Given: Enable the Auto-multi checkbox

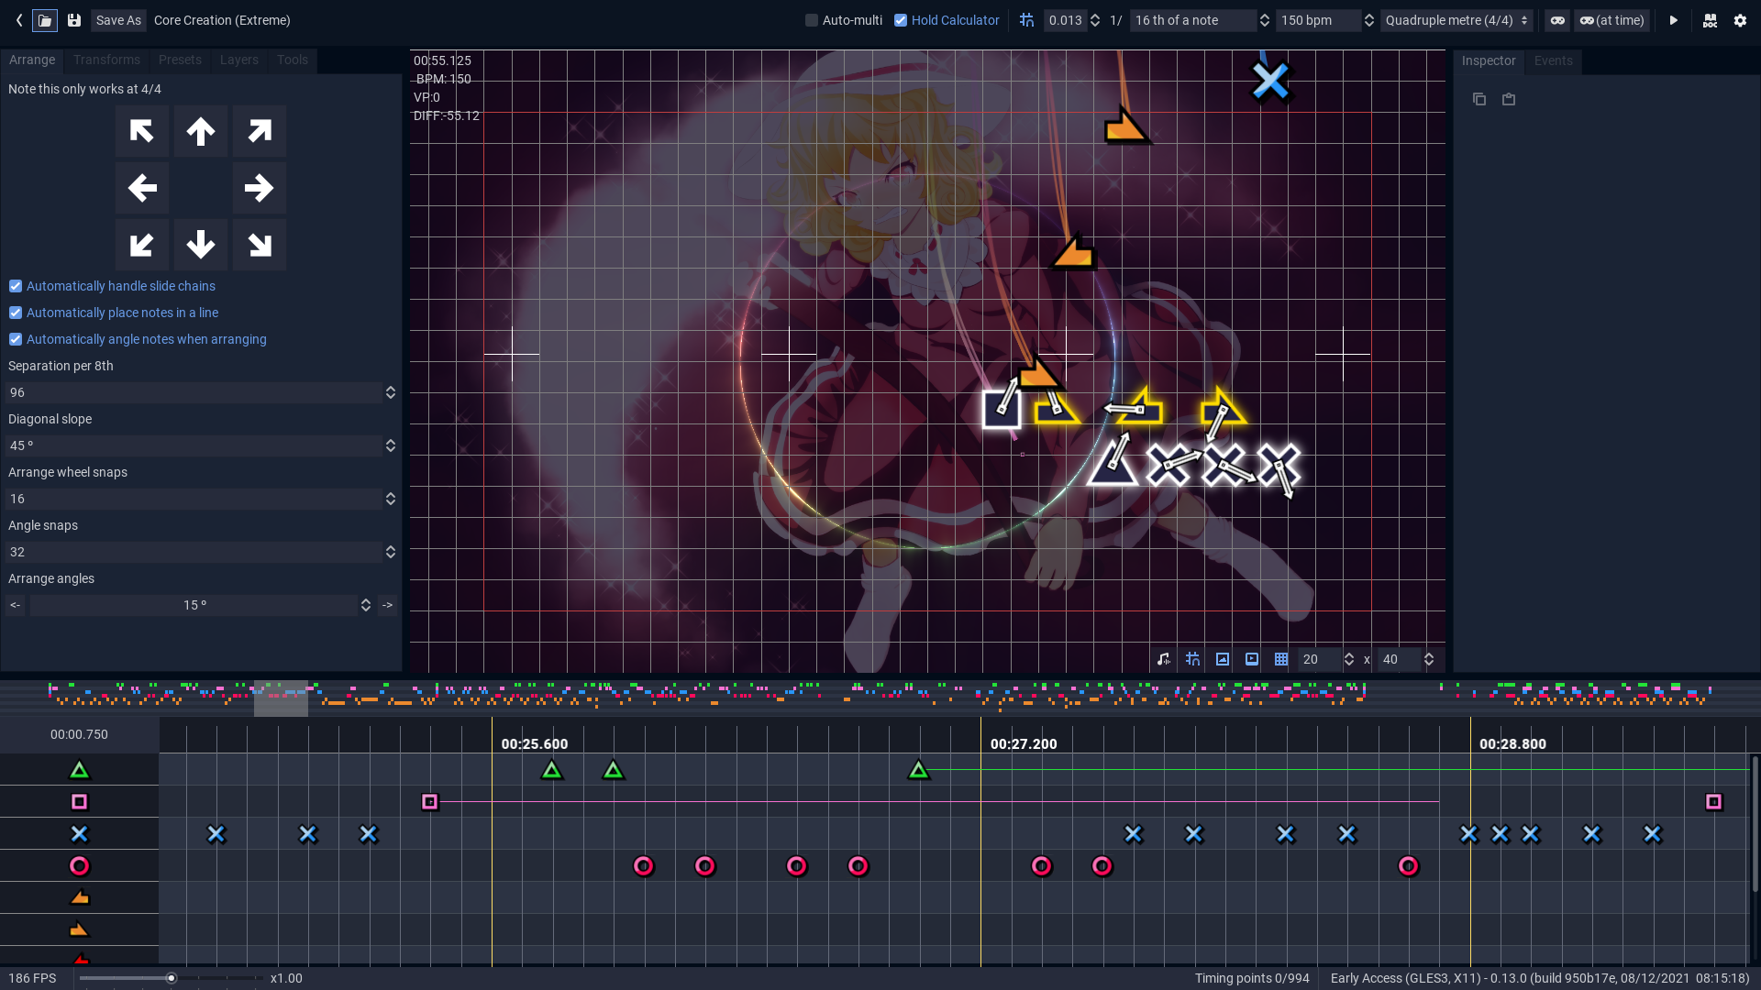Looking at the screenshot, I should (x=812, y=20).
